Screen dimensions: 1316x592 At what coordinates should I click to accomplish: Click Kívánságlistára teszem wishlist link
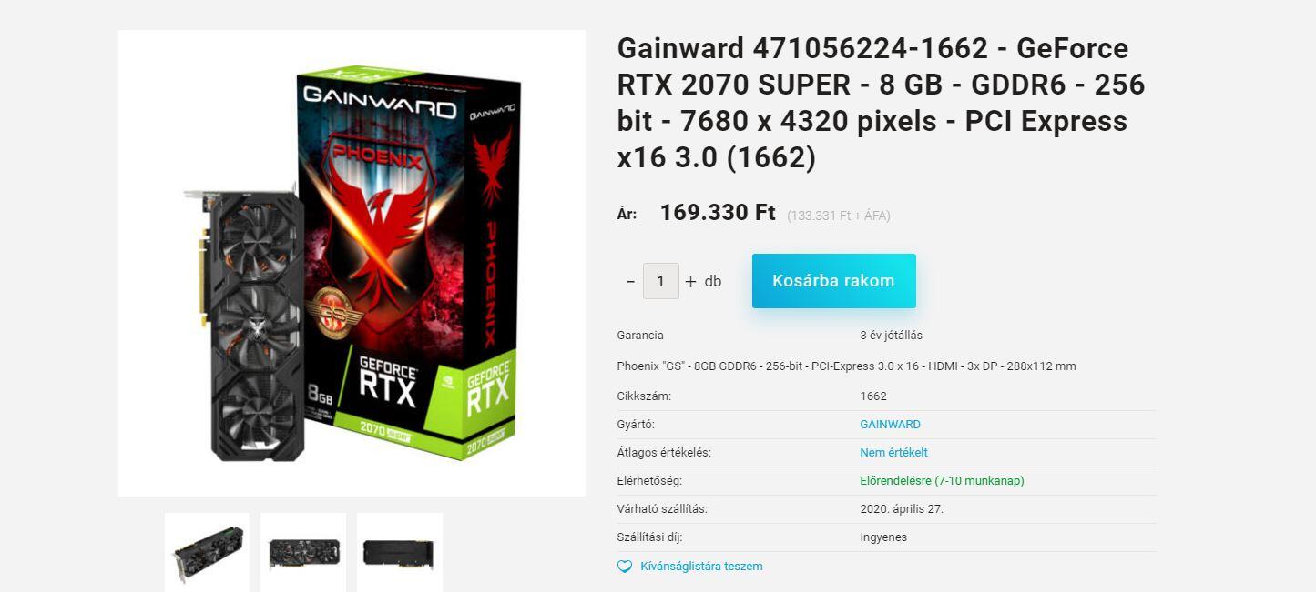(x=701, y=567)
